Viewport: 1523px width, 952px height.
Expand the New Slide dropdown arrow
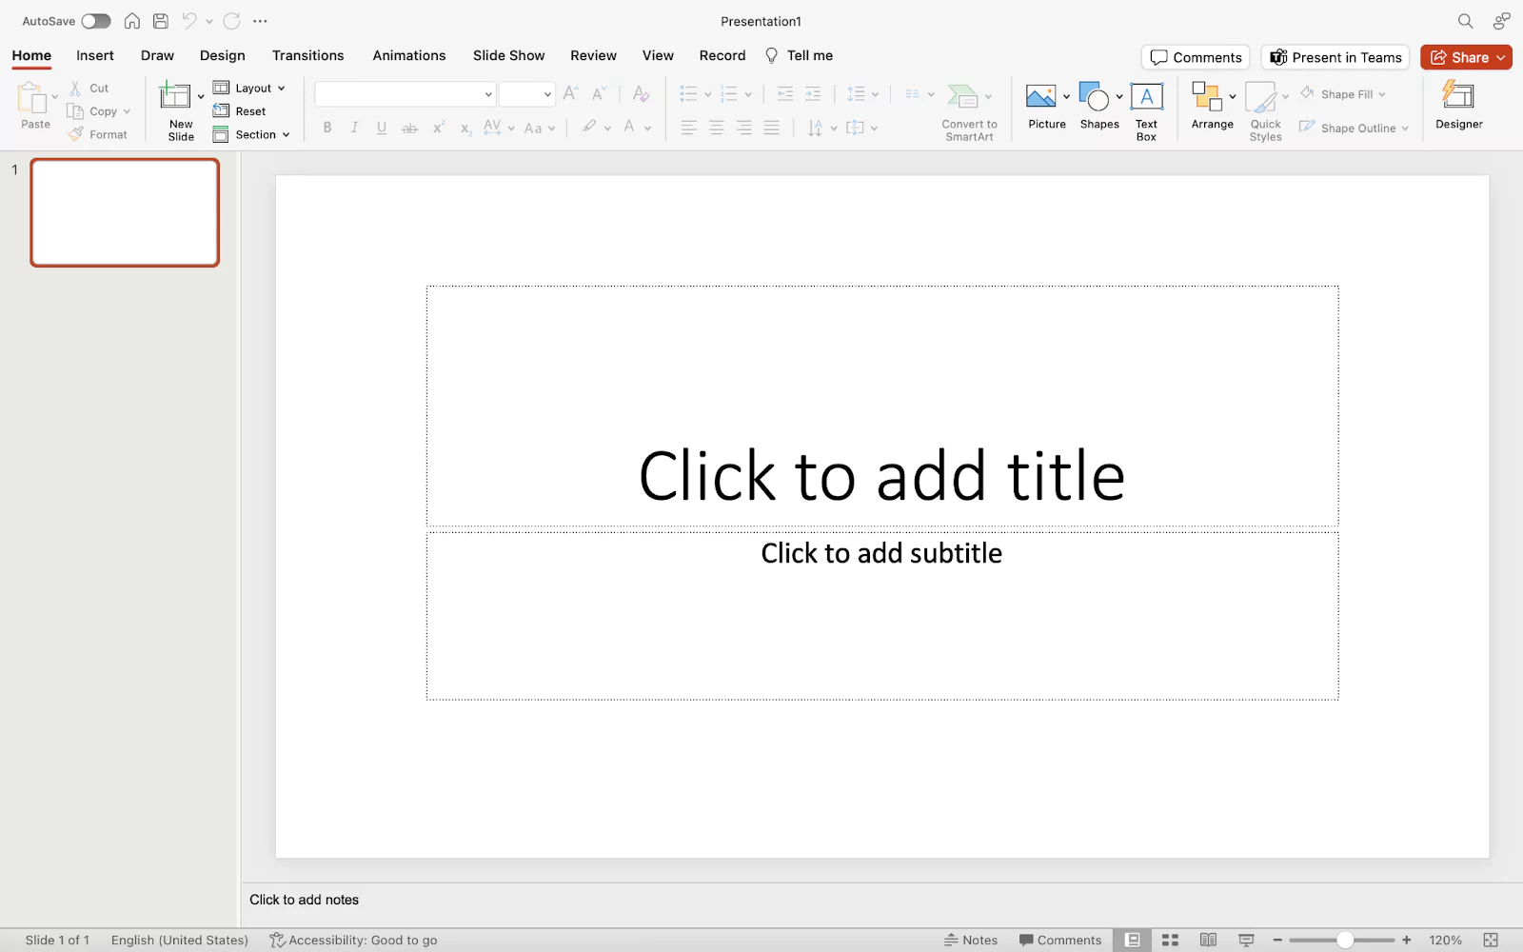(x=201, y=96)
